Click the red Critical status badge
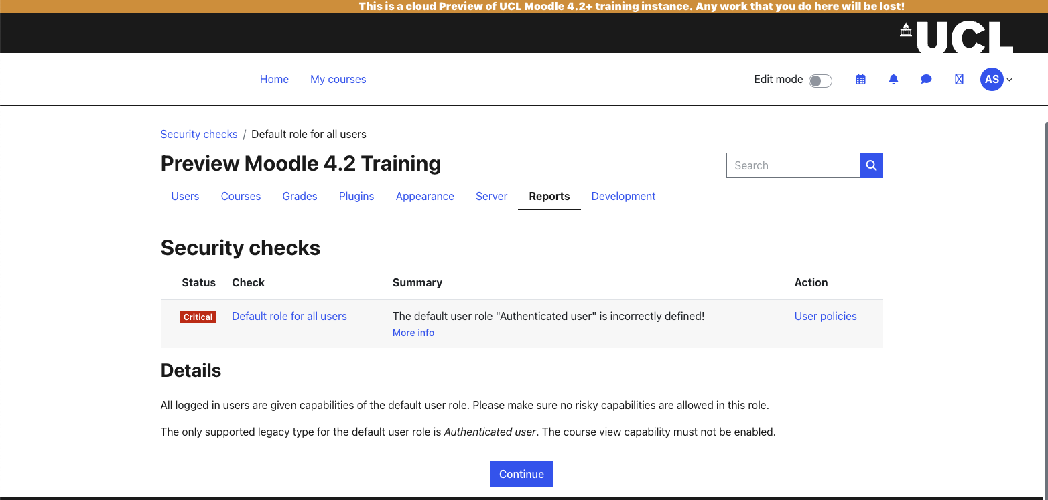Image resolution: width=1048 pixels, height=500 pixels. tap(198, 317)
